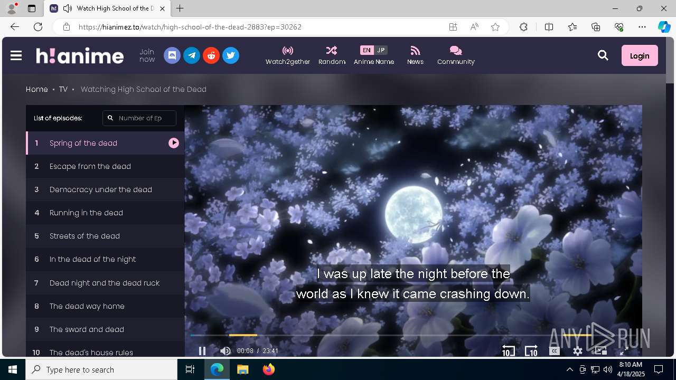Select episode 4 Running in the dead

pyautogui.click(x=105, y=213)
